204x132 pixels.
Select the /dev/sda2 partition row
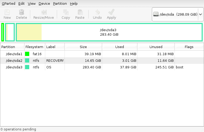102,60
